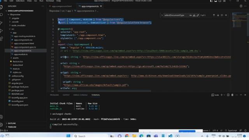Viewport: 249px width, 140px height.
Task: Open app.module.ts in explorer
Action: [x=21, y=54]
